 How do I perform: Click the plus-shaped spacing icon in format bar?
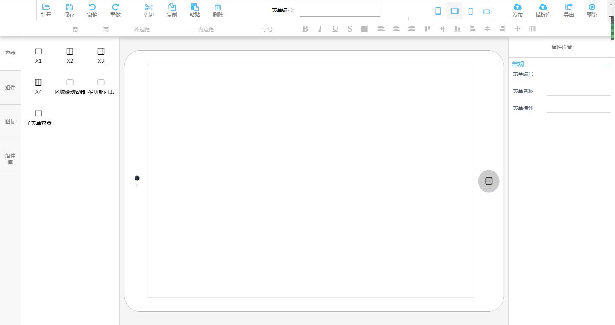517,29
